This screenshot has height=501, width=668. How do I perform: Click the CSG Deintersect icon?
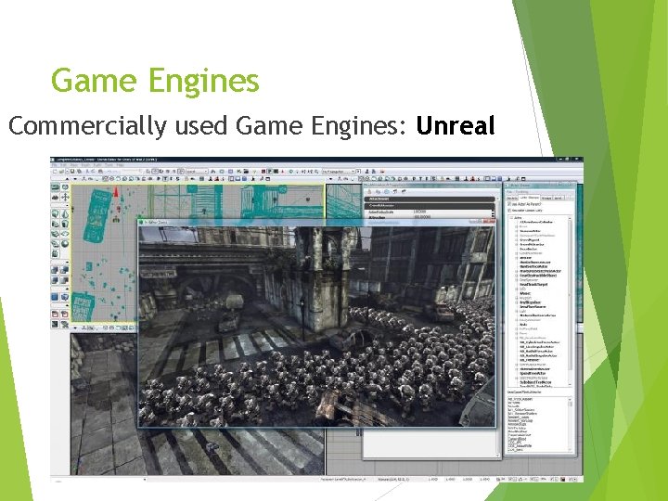tap(65, 280)
